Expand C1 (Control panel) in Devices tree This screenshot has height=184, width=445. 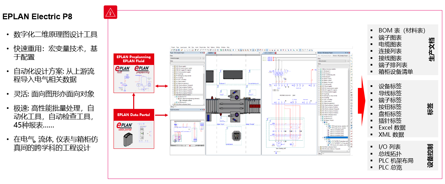click(319, 84)
